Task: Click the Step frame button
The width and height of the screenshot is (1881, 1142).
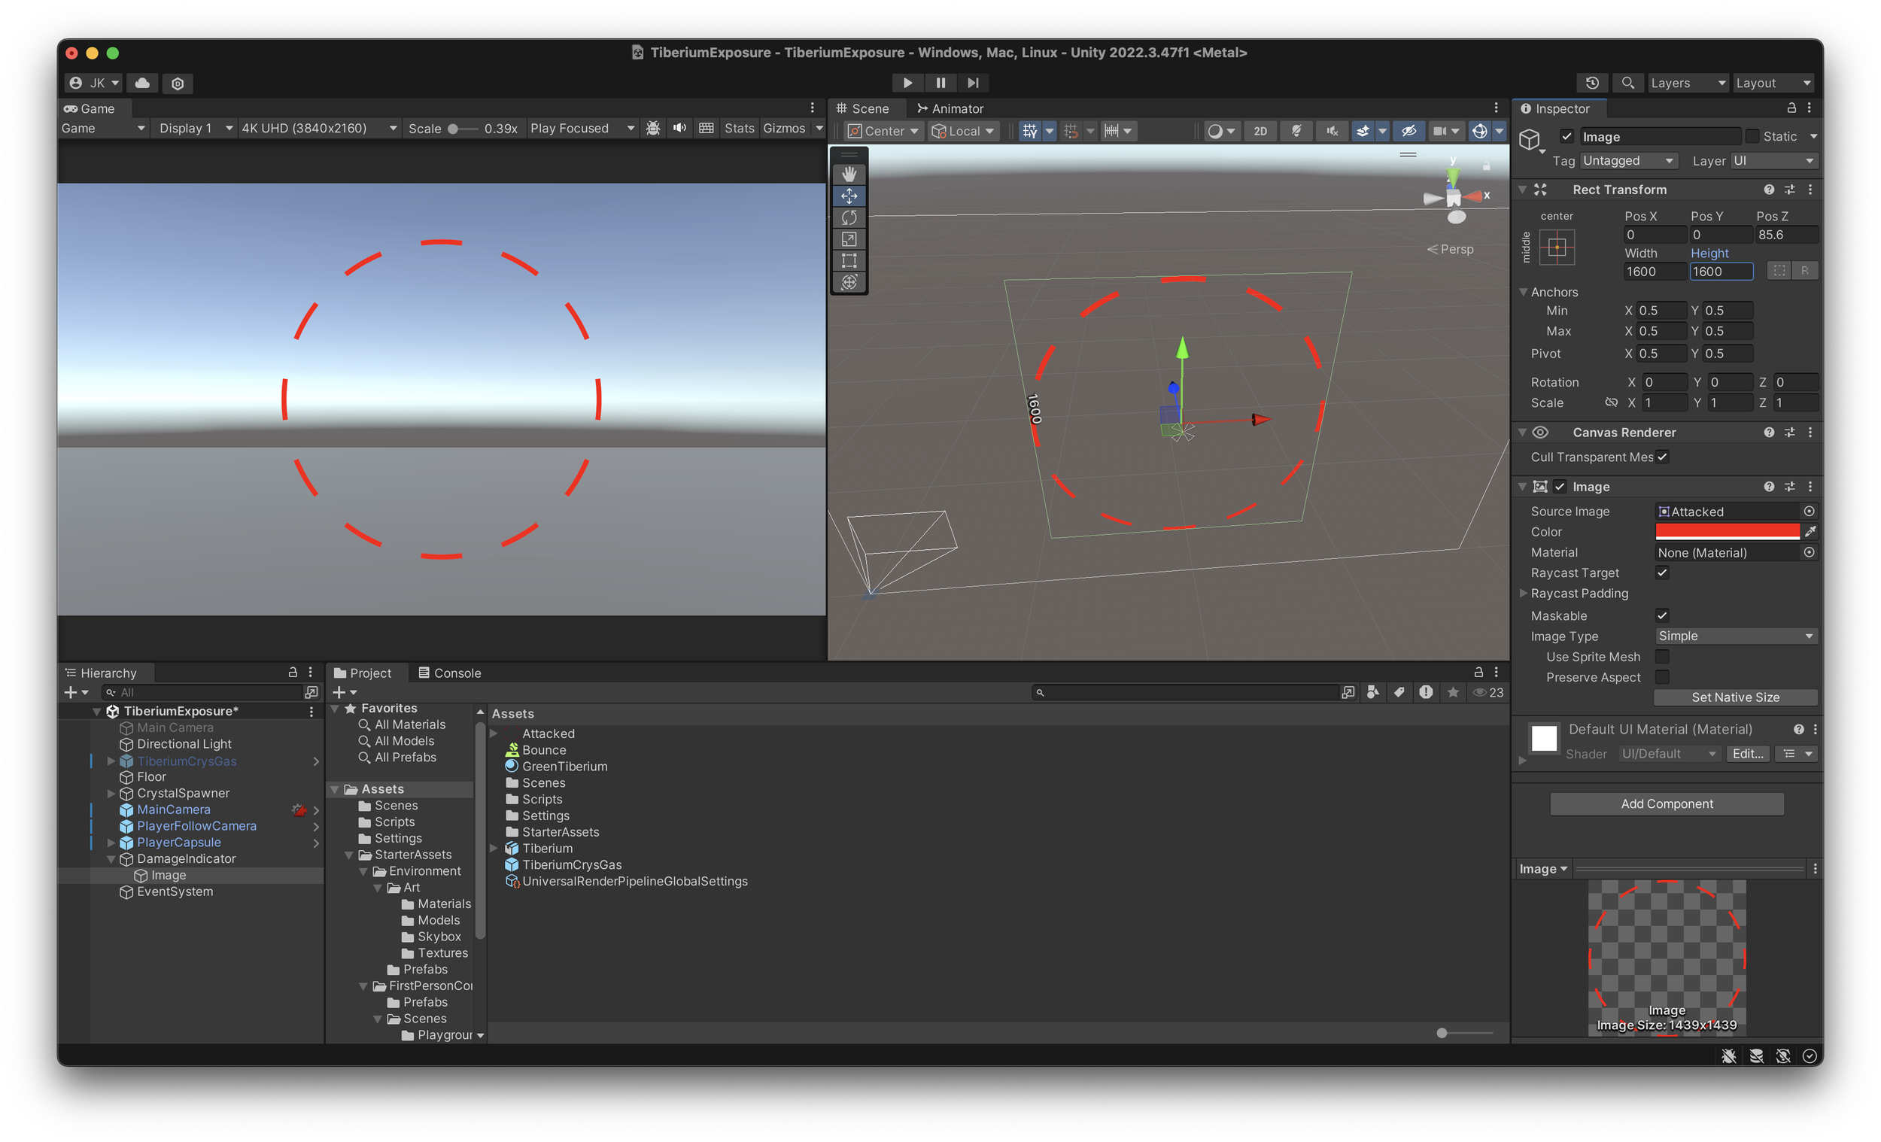Action: 973,83
